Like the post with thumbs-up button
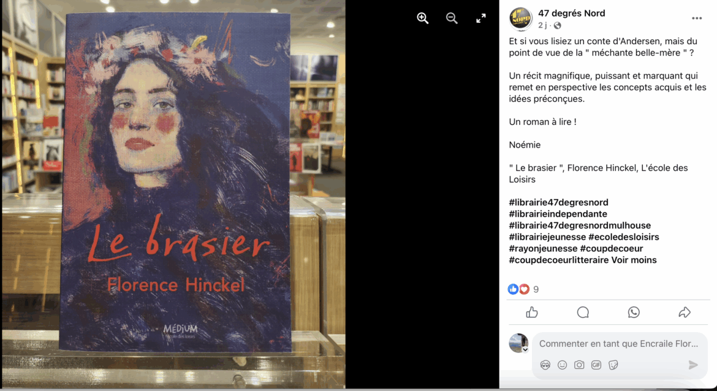The image size is (717, 391). (532, 313)
